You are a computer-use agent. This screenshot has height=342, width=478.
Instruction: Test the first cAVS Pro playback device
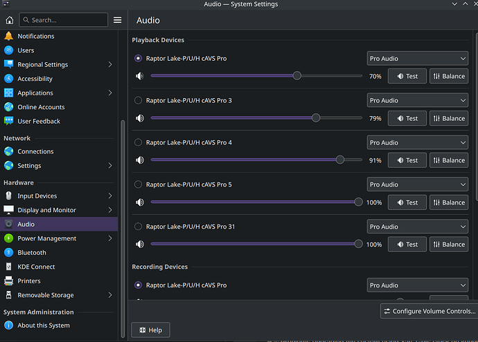pos(407,76)
